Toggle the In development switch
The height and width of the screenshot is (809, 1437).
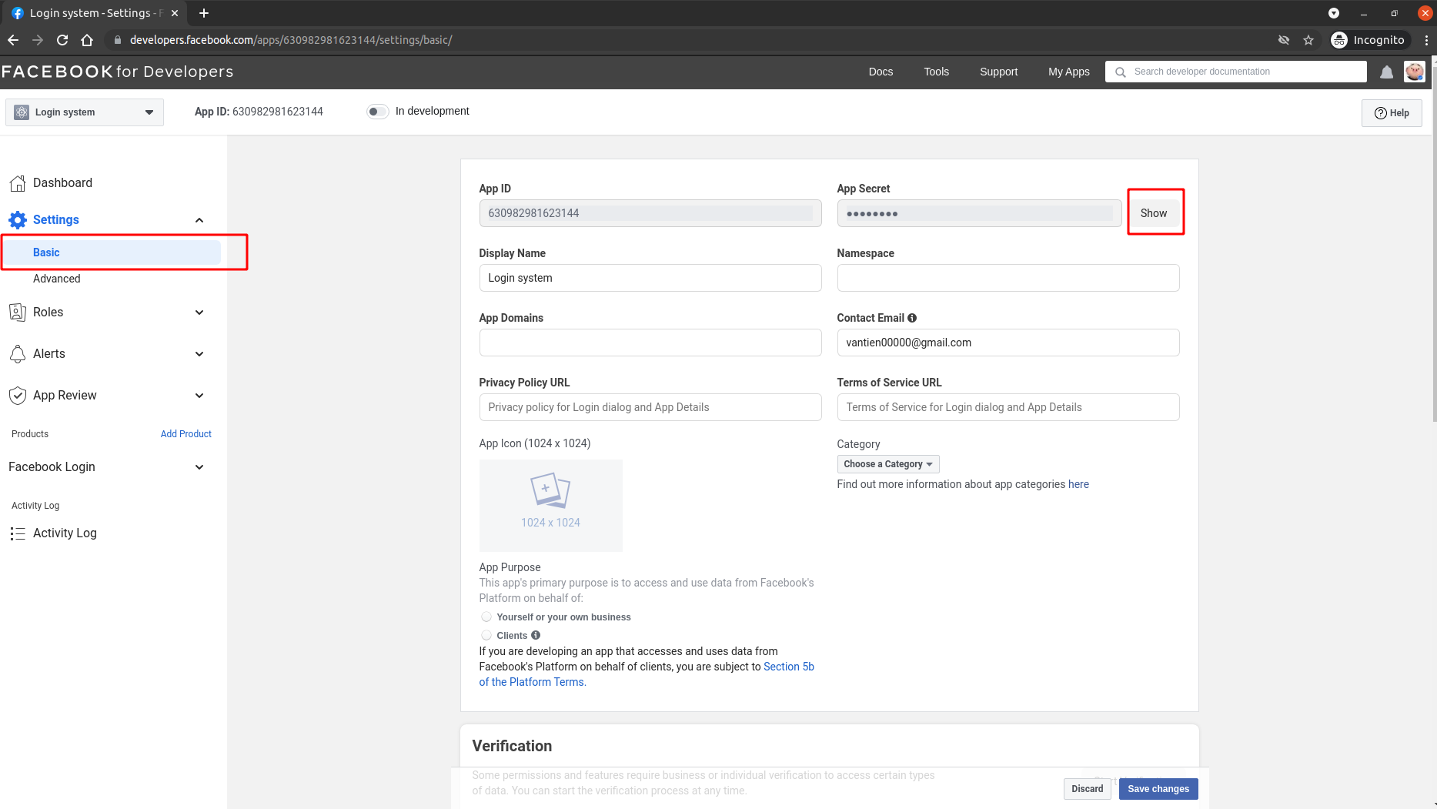pyautogui.click(x=377, y=112)
